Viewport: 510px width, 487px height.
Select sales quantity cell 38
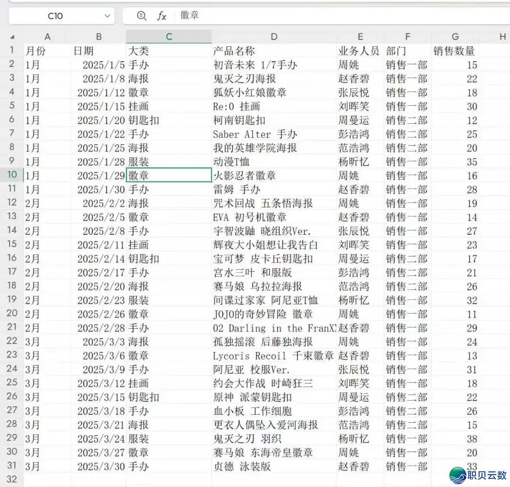[x=455, y=438]
